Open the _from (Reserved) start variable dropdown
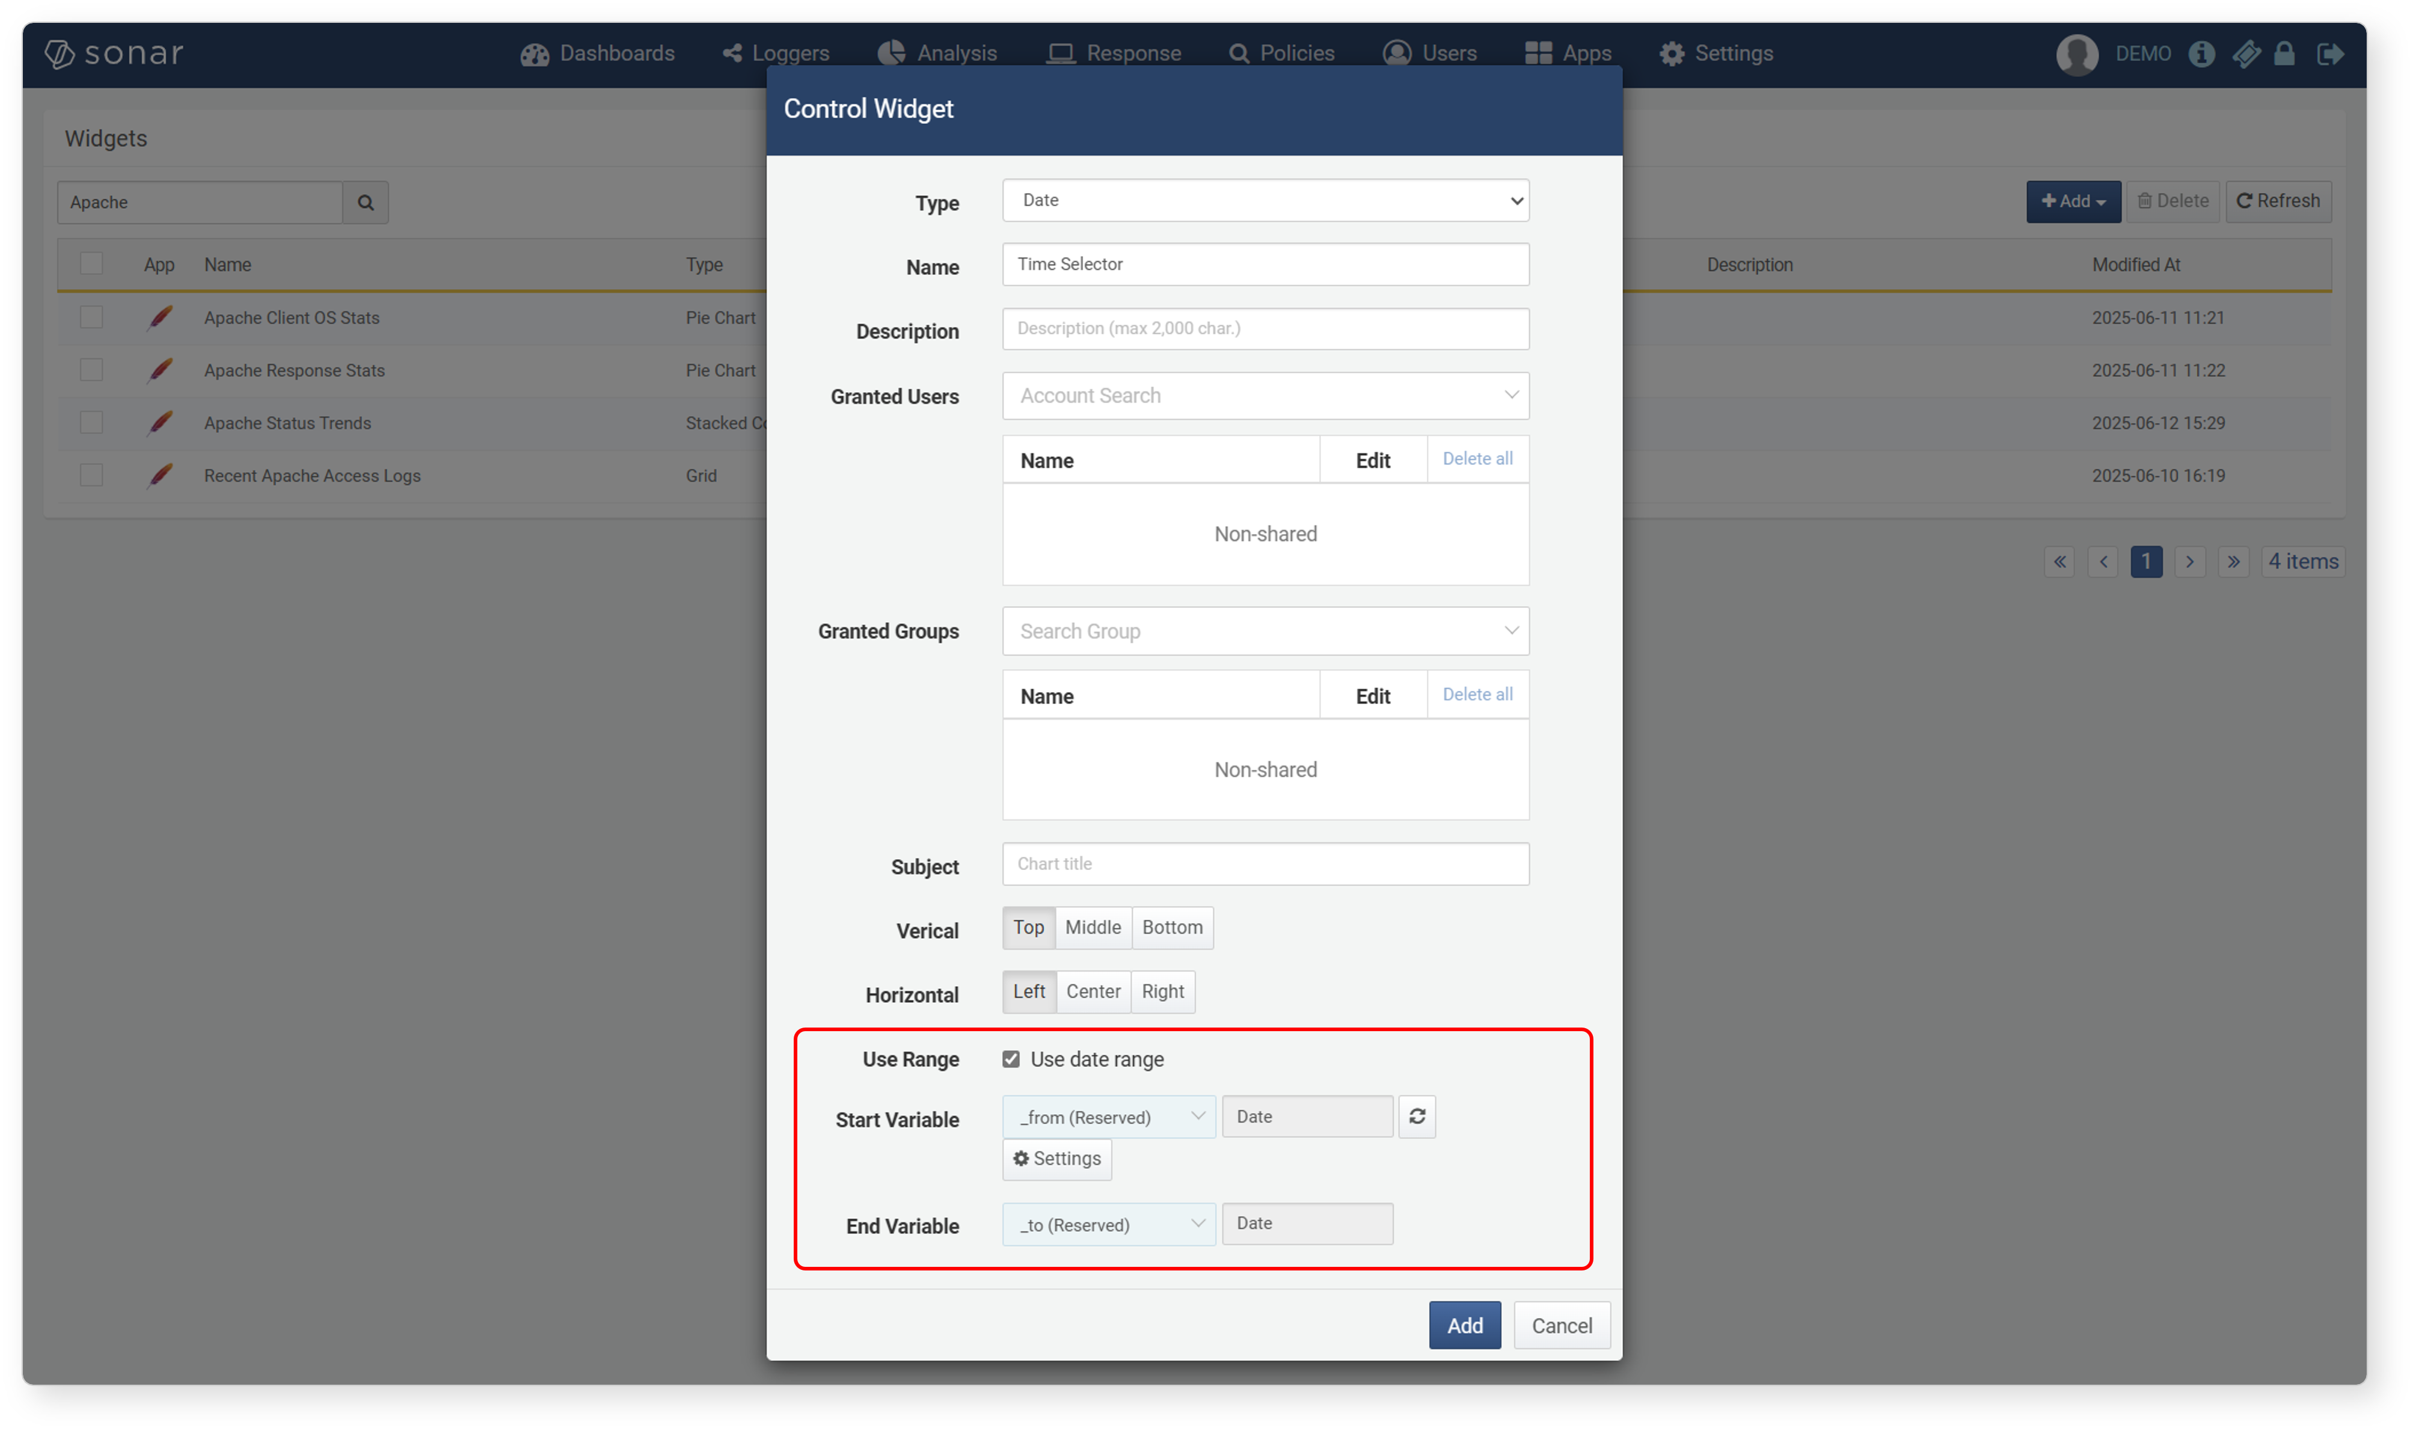Image resolution: width=2413 pixels, height=1431 pixels. click(x=1109, y=1117)
